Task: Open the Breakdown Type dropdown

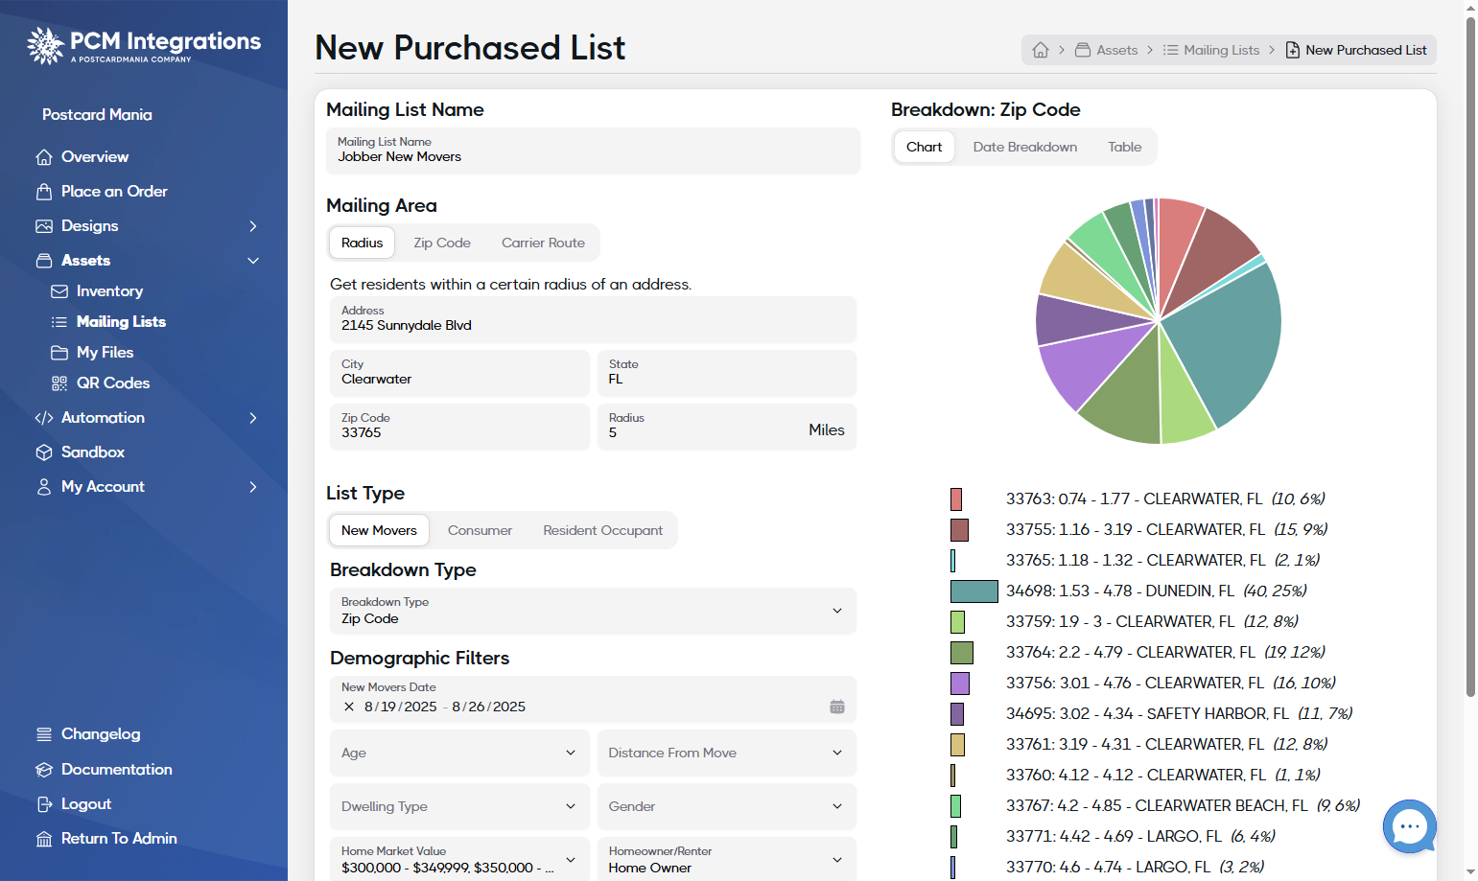Action: click(593, 611)
